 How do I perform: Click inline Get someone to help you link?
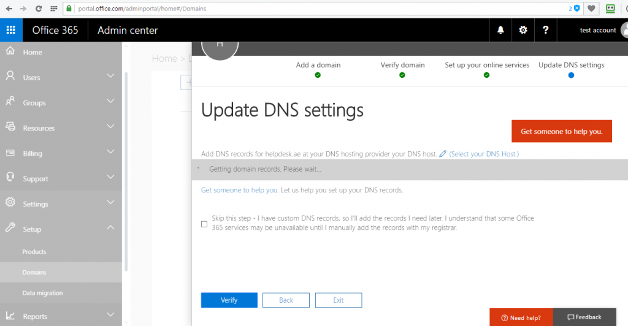point(240,190)
